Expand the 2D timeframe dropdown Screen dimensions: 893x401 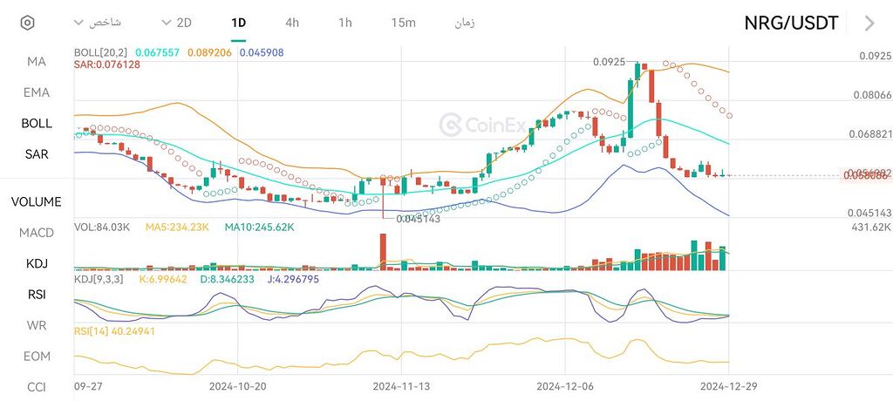(x=177, y=22)
